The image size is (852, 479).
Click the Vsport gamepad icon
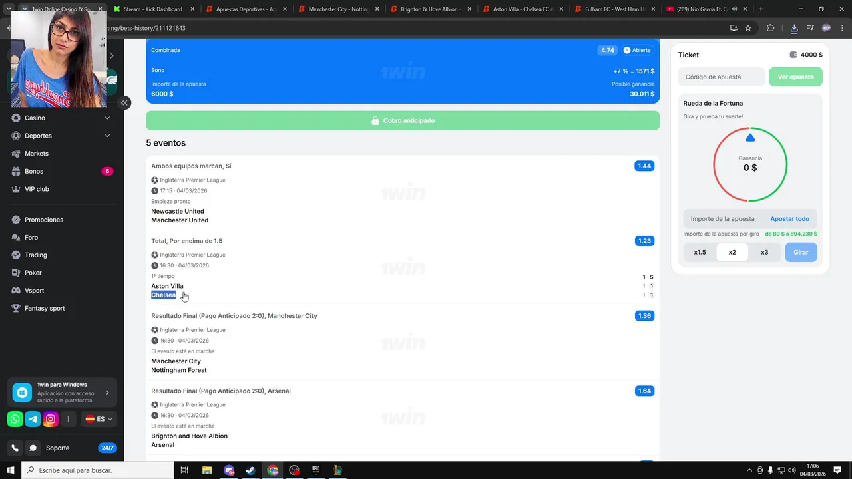pos(17,291)
